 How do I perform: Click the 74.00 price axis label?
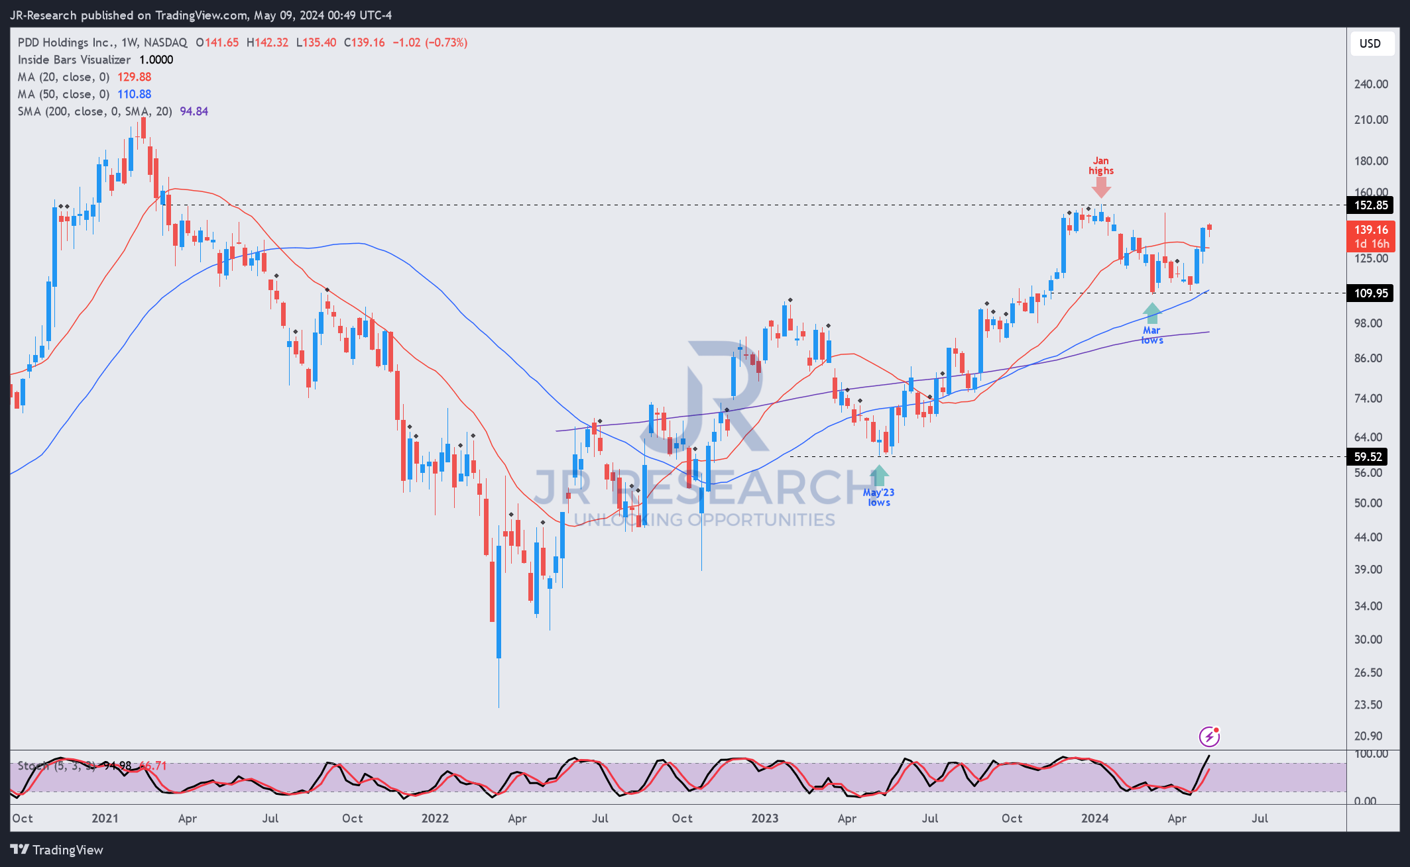coord(1368,399)
